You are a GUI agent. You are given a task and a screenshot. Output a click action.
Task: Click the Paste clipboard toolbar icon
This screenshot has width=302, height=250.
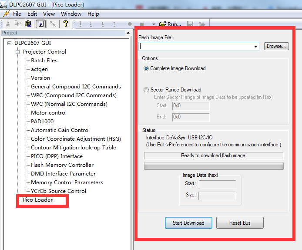click(28, 24)
